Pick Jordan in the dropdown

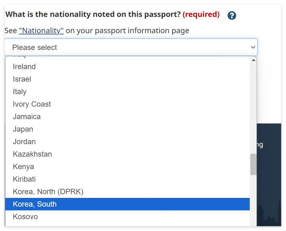[24, 142]
